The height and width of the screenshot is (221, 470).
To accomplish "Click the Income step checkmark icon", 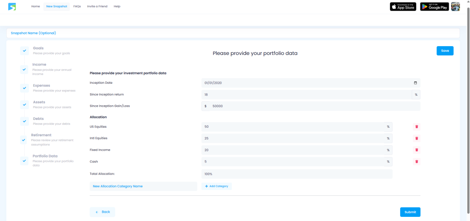I will [24, 69].
